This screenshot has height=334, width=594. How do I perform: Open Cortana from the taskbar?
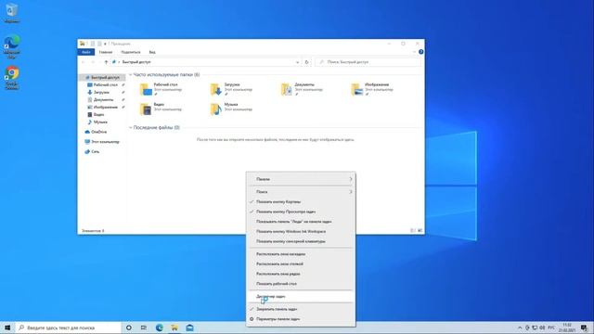tap(129, 328)
